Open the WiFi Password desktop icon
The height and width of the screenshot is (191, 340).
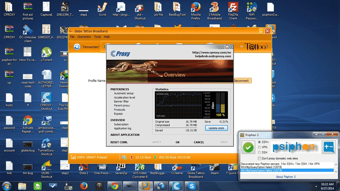click(x=252, y=10)
